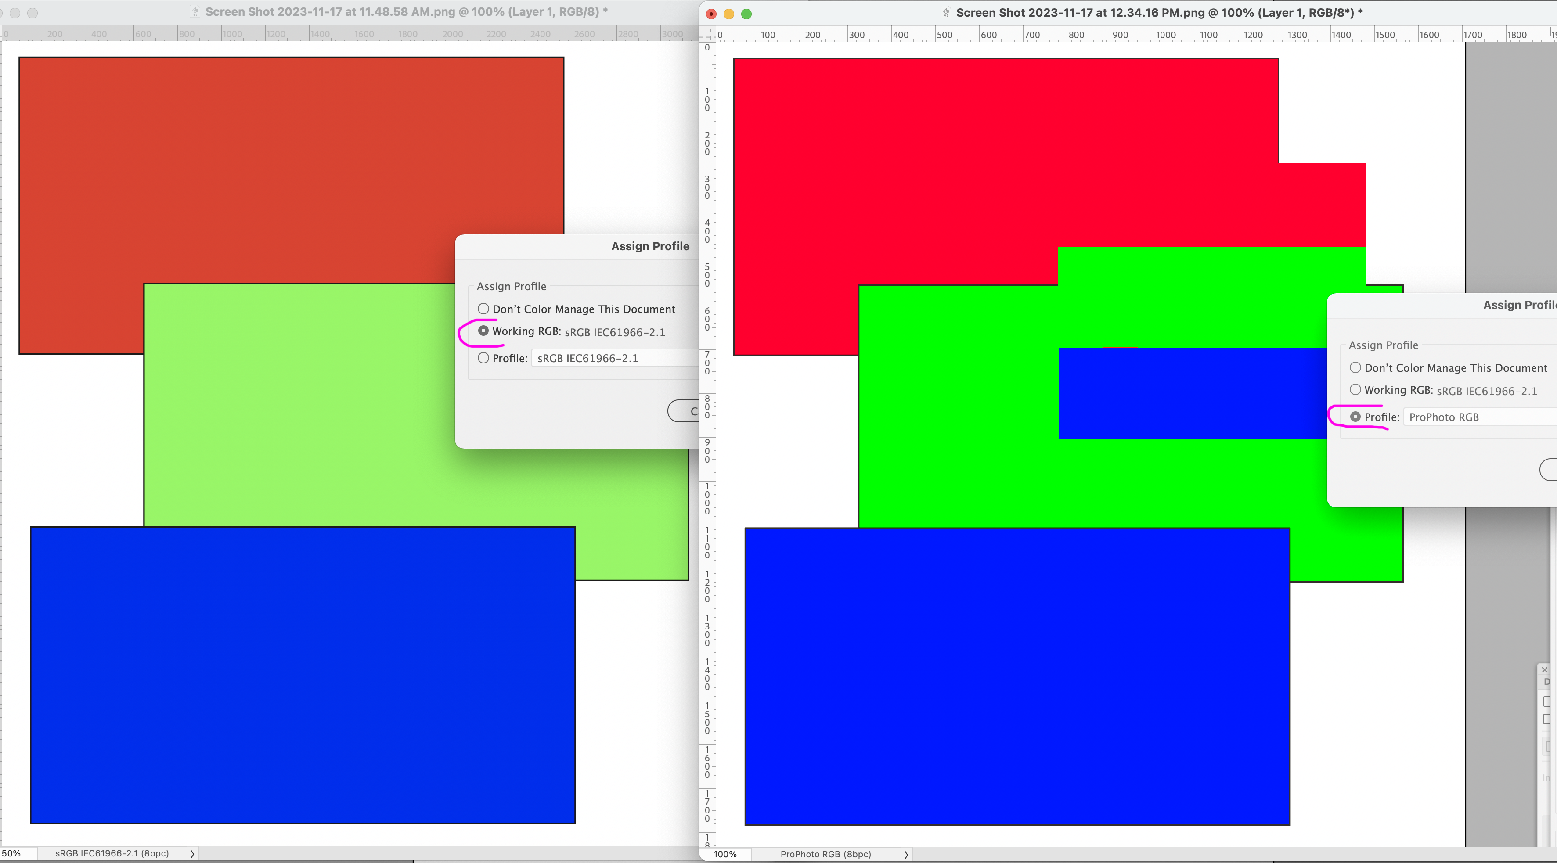Select the circled Working RGB radio button
Image resolution: width=1557 pixels, height=863 pixels.
483,331
